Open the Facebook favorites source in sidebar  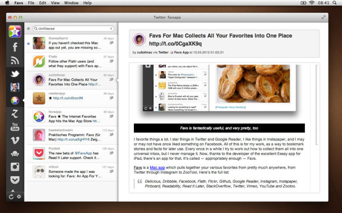click(15, 47)
